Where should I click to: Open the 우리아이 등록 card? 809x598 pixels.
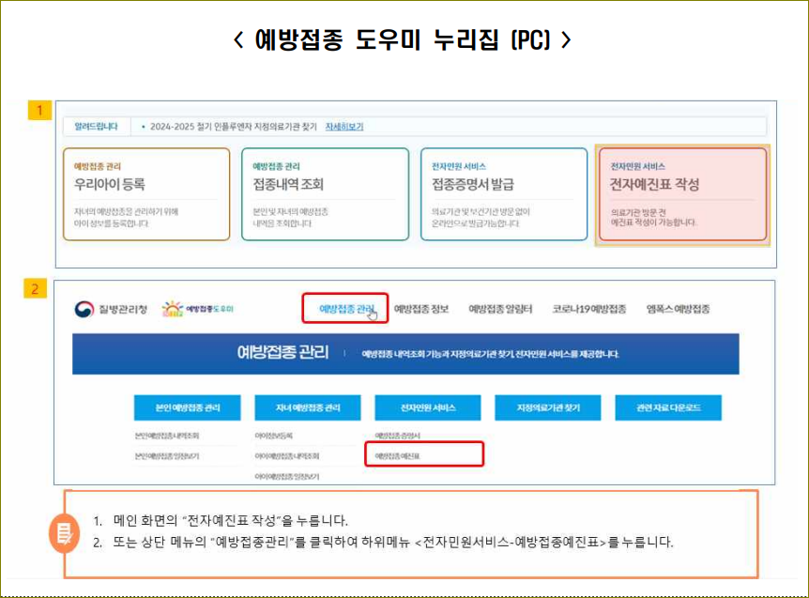146,194
